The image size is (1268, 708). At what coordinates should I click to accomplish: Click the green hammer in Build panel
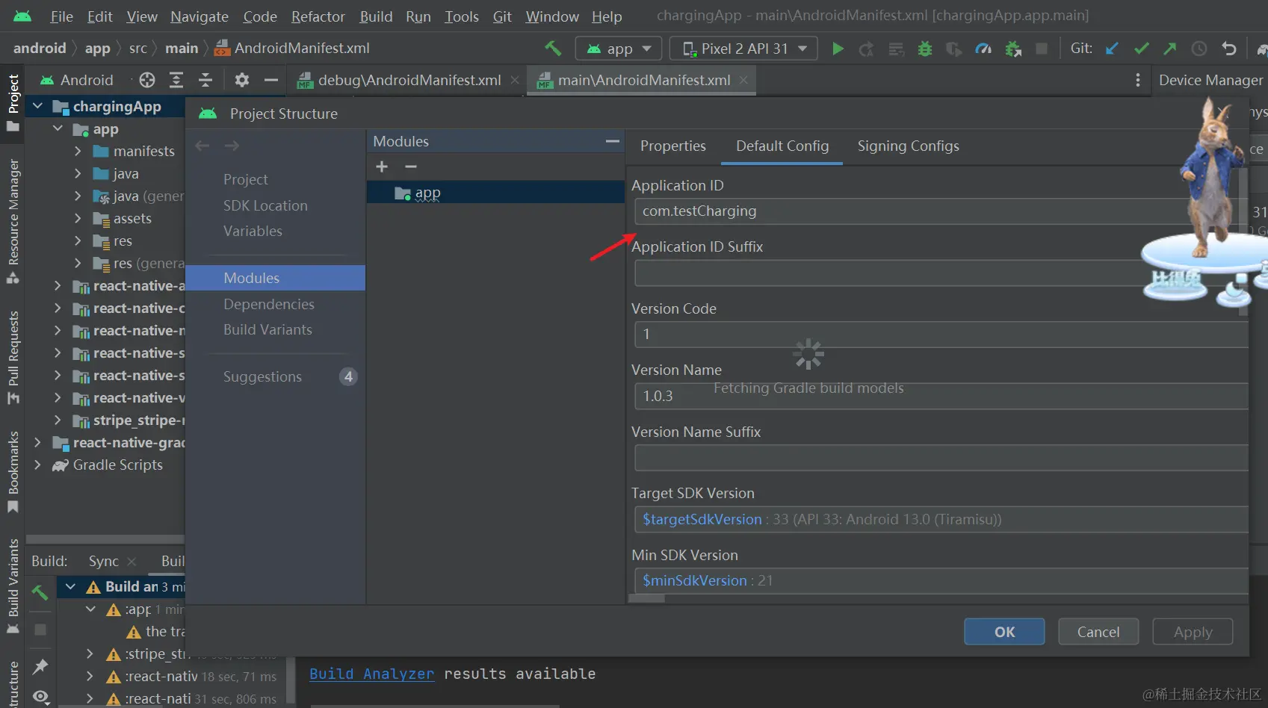coord(40,592)
